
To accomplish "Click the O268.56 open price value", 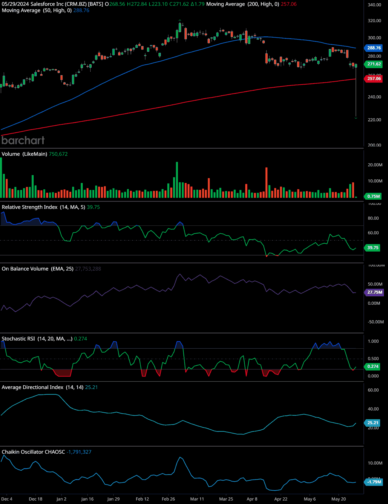I will coord(115,4).
